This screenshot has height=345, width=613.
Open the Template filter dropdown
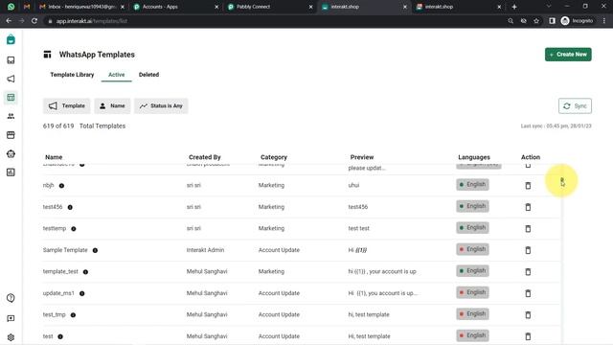pos(66,105)
